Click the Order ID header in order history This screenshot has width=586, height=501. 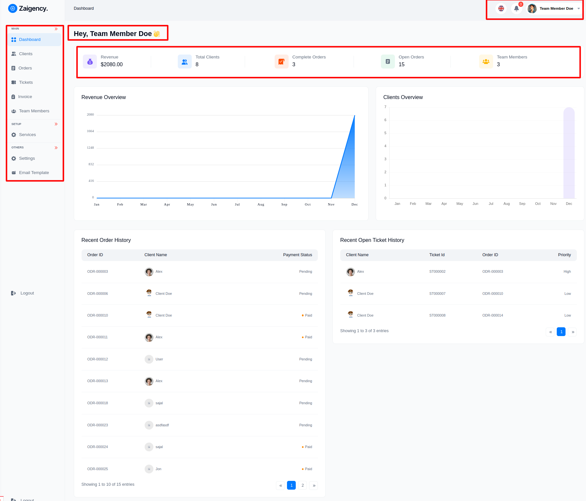(x=95, y=255)
